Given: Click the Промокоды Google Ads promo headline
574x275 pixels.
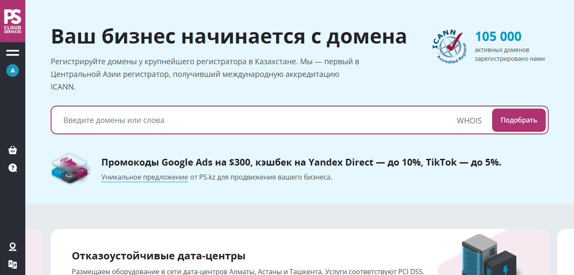Looking at the screenshot, I should [301, 162].
